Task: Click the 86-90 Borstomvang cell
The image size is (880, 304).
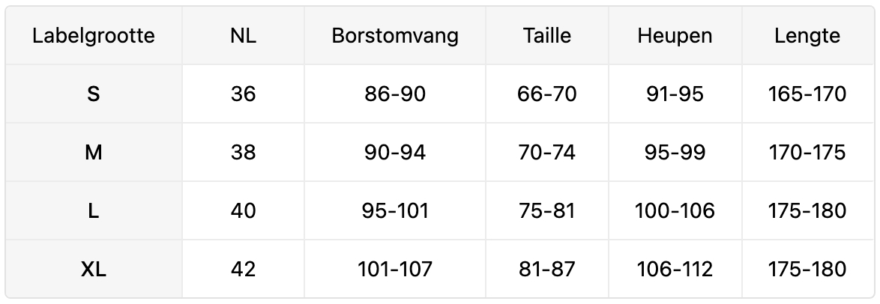Action: click(395, 94)
